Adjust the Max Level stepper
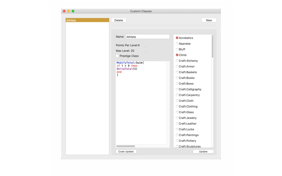The width and height of the screenshot is (282, 176). 145,51
